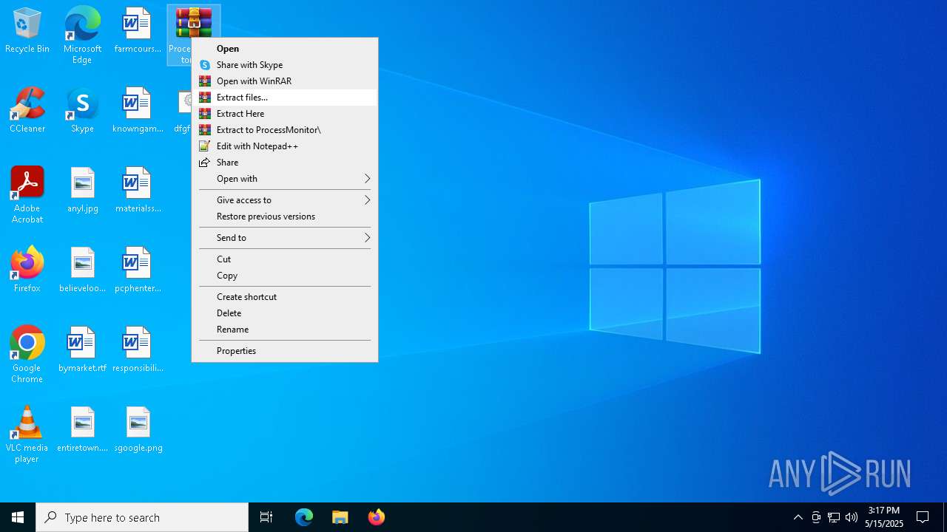Screen dimensions: 947x532
Task: Choose Properties in the context menu
Action: click(285, 351)
